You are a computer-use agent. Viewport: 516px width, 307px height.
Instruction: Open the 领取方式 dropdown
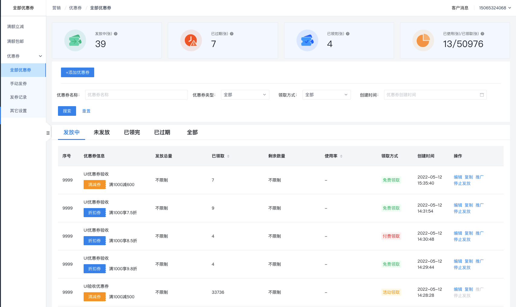point(326,94)
